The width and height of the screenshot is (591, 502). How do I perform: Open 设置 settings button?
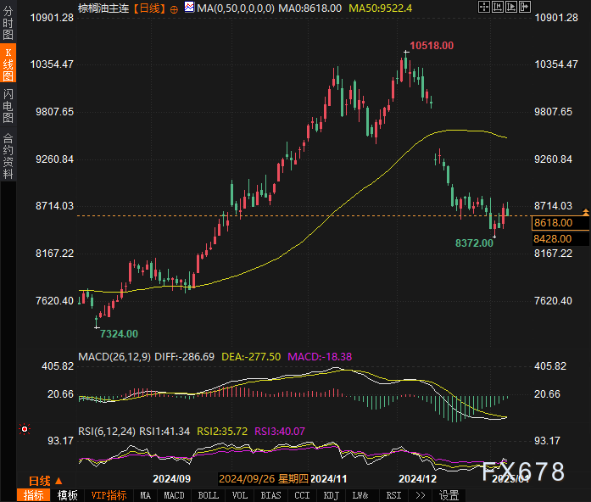pos(449,495)
